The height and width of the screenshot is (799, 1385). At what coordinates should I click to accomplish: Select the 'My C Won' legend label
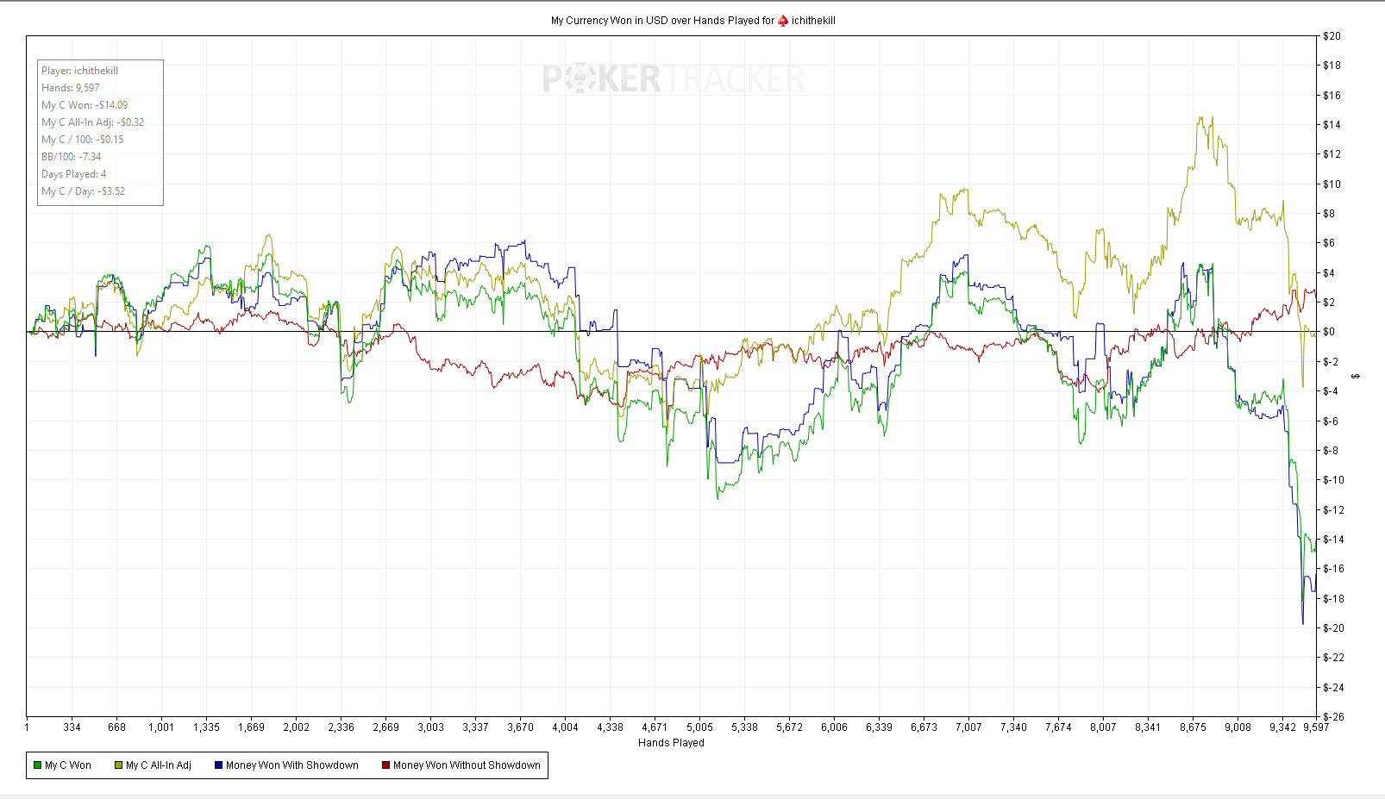click(x=68, y=765)
